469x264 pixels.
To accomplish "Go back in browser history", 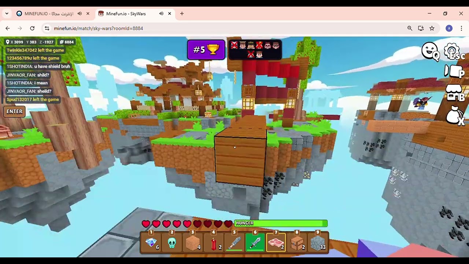I will pyautogui.click(x=8, y=28).
